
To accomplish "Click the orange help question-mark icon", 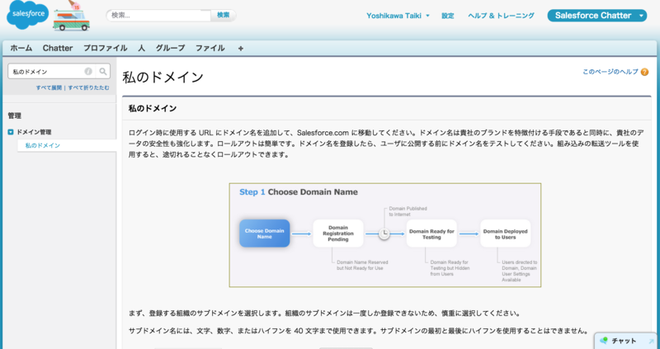I will pyautogui.click(x=644, y=72).
